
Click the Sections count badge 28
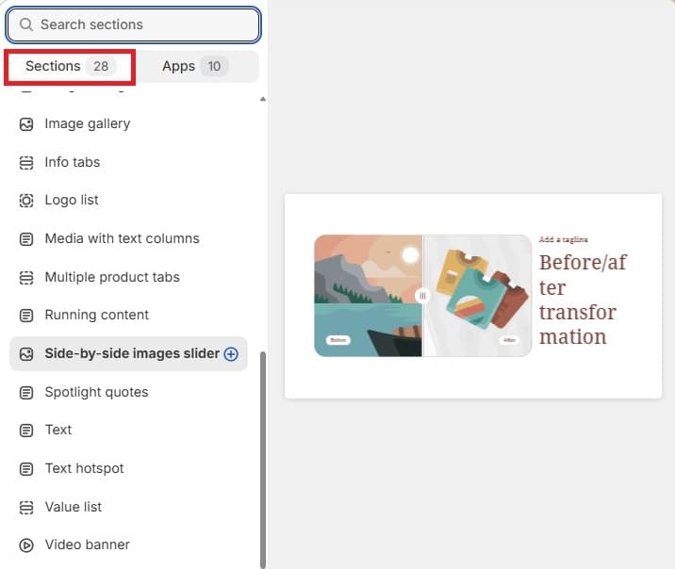coord(101,66)
